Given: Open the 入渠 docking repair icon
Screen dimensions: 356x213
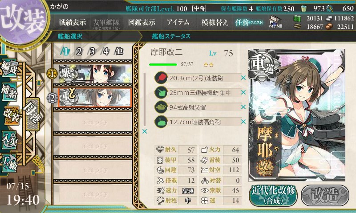Looking at the screenshot, I should [x=9, y=140].
